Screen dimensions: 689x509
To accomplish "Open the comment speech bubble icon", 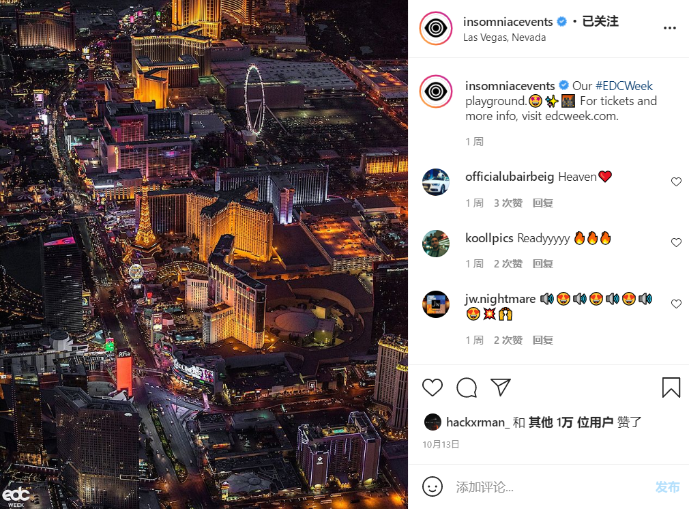I will [x=466, y=388].
